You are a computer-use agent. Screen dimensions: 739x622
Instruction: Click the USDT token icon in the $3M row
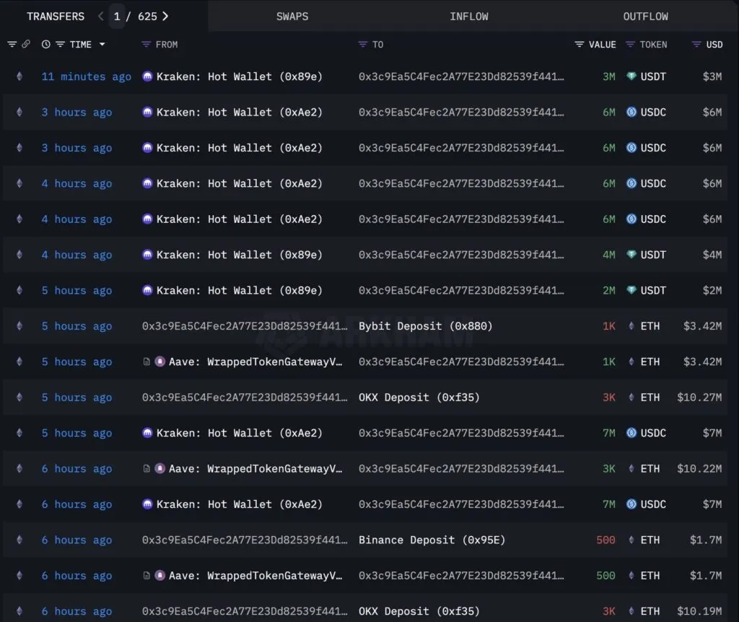pyautogui.click(x=631, y=76)
